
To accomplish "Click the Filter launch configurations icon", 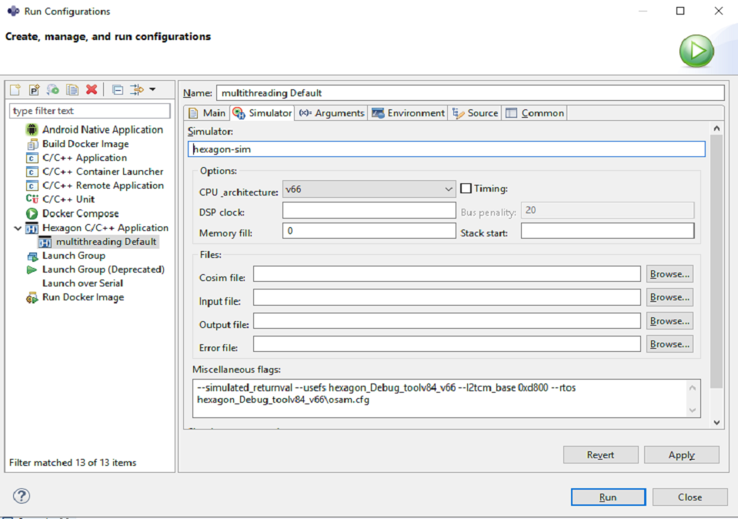I will tap(137, 89).
